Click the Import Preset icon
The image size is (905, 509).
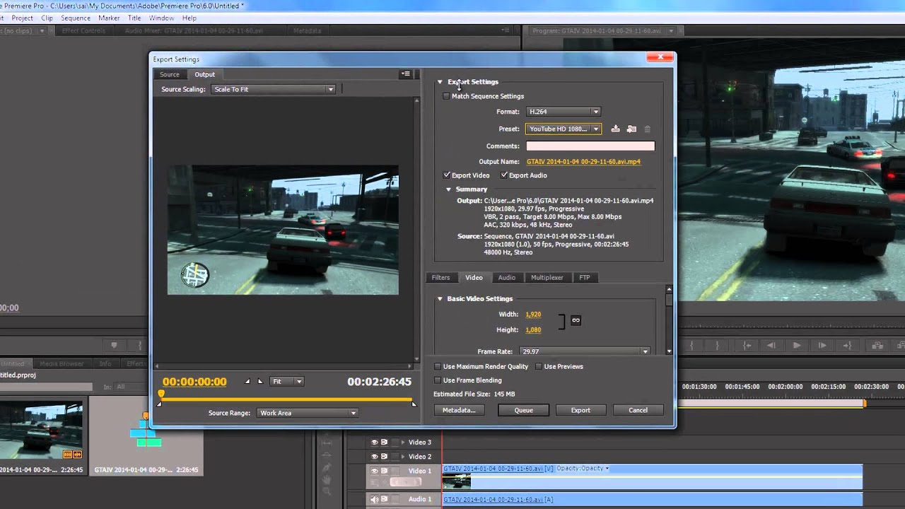(x=631, y=129)
